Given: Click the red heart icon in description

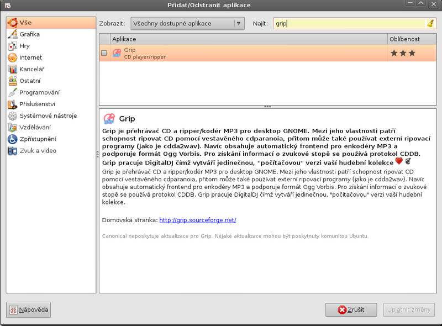Looking at the screenshot, I should point(399,161).
